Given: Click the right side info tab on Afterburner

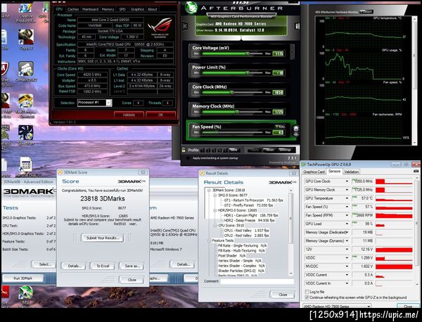Looking at the screenshot, I should [297, 26].
